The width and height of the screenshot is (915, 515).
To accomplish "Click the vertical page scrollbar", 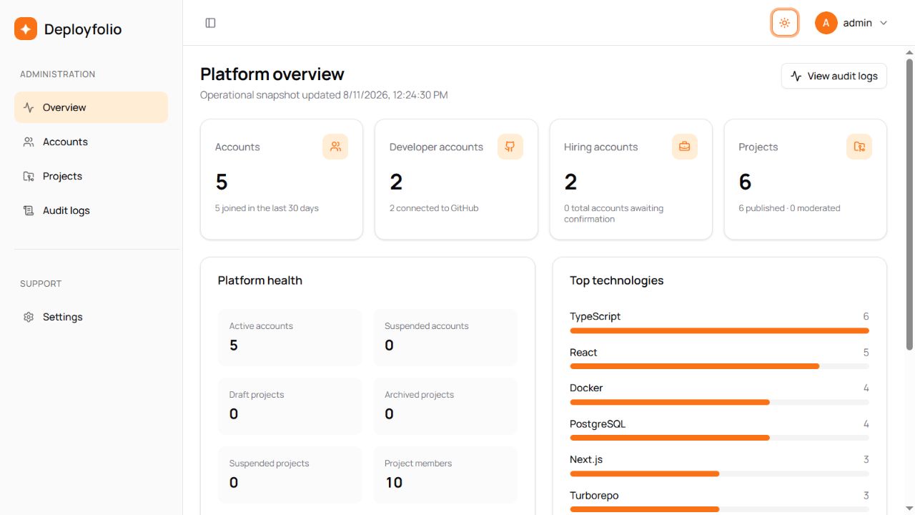I will [x=909, y=204].
